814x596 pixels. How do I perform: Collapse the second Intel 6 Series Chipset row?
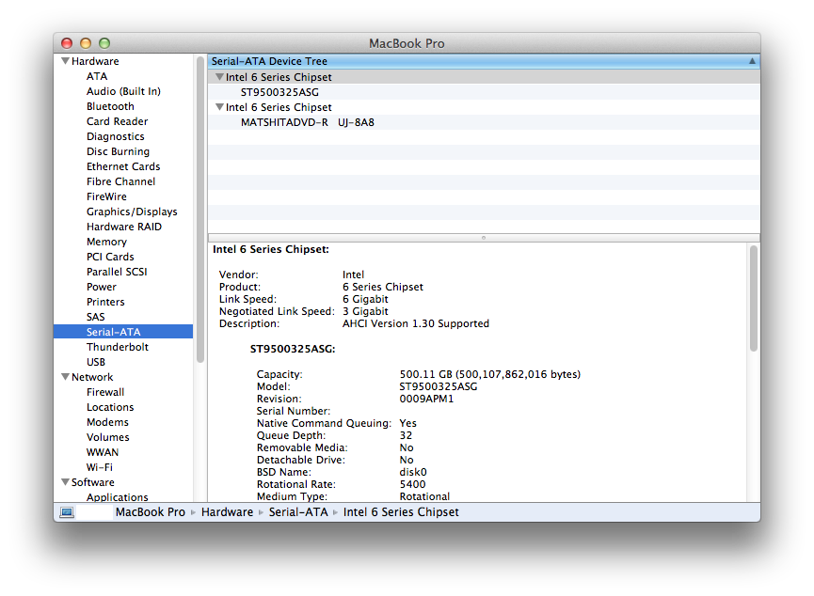click(x=219, y=107)
